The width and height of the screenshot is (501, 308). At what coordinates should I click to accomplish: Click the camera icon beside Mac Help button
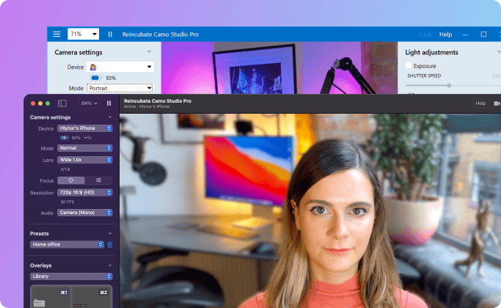coord(497,103)
